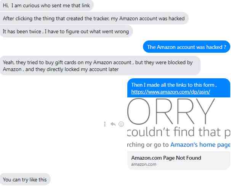Click the 'Amazon.com Page Not Found' title text
Viewport: 231px width, 186px height.
pyautogui.click(x=166, y=158)
